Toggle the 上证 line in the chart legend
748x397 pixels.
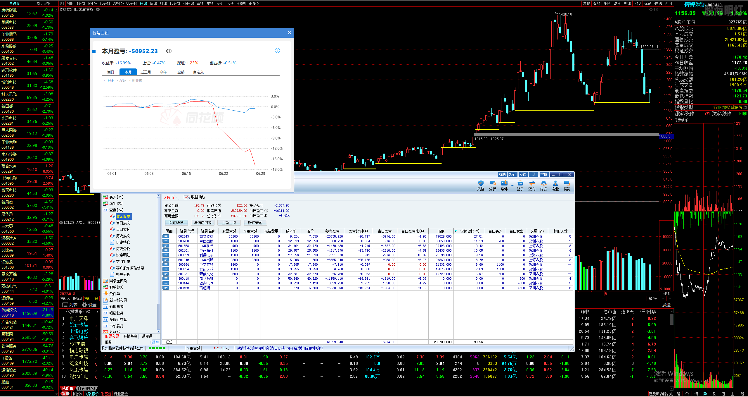(x=109, y=81)
